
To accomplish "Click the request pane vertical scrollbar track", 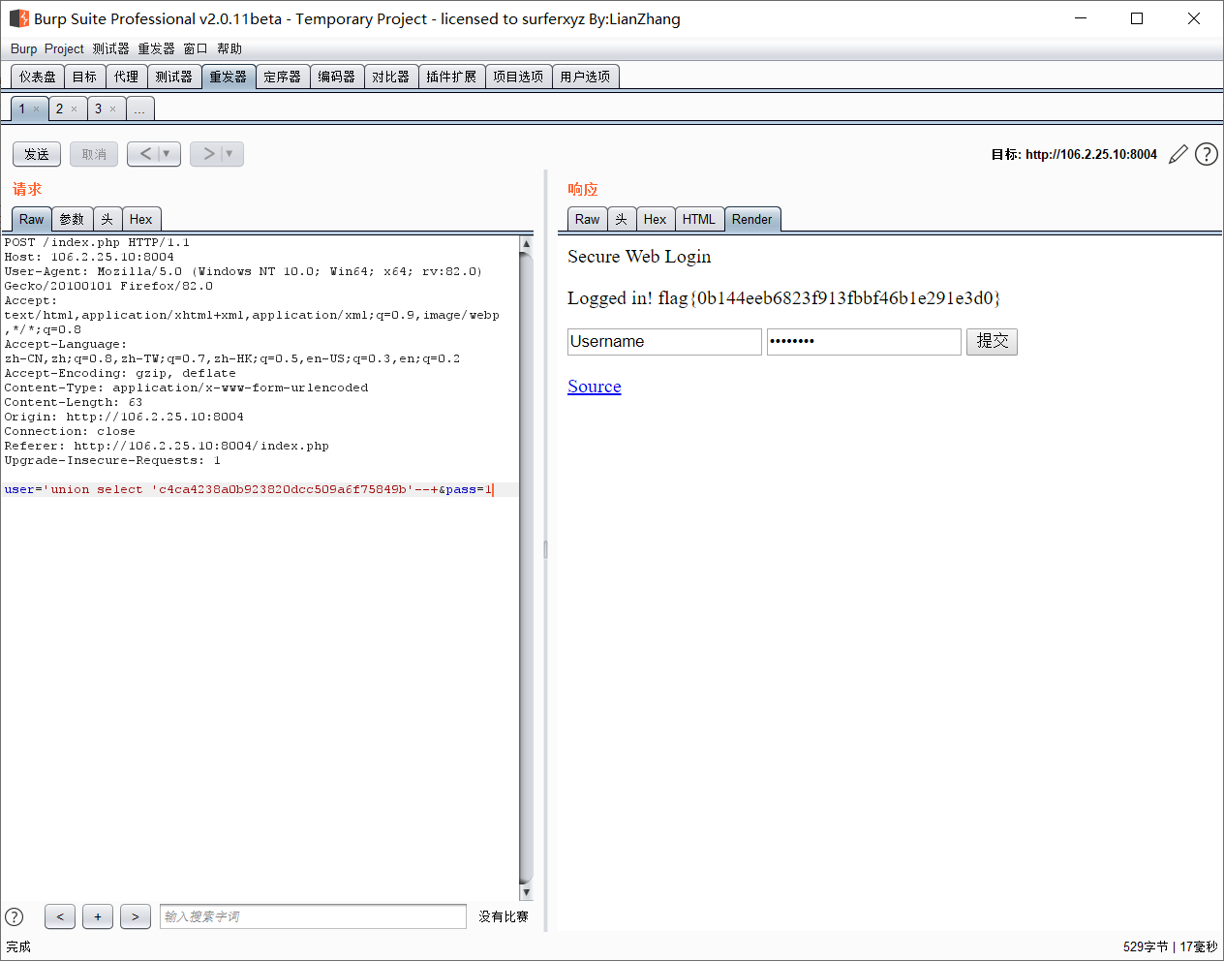I will (x=526, y=568).
